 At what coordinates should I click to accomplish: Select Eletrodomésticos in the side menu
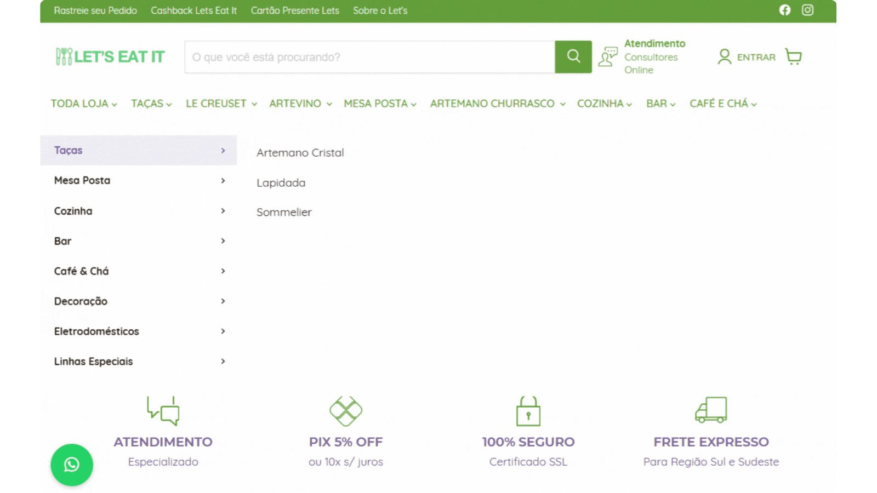click(139, 331)
